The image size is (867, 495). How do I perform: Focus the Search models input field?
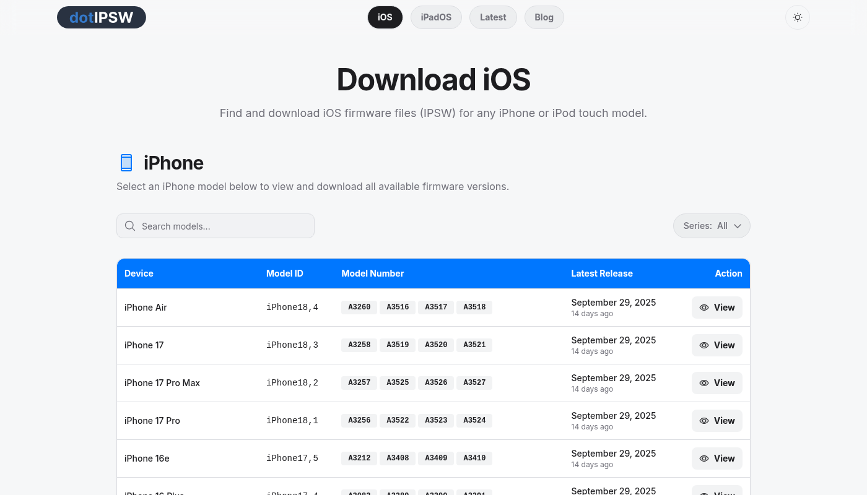(223, 226)
